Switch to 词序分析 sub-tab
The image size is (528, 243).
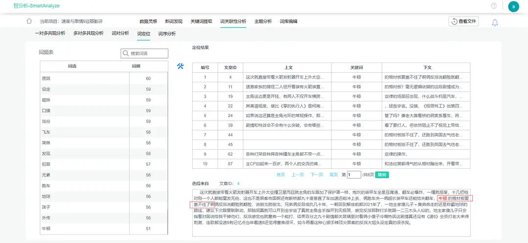tap(167, 34)
